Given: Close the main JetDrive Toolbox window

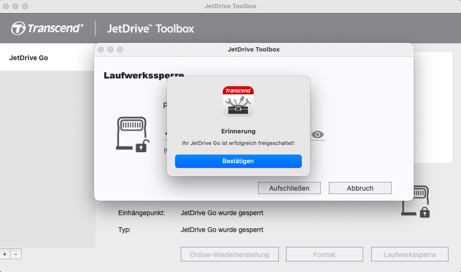Looking at the screenshot, I should [x=6, y=6].
